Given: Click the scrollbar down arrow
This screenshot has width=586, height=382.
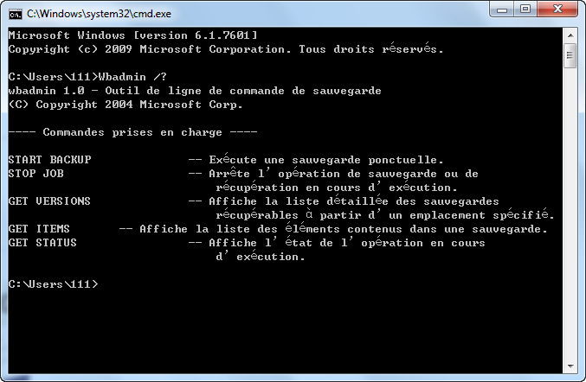Looking at the screenshot, I should pos(570,366).
